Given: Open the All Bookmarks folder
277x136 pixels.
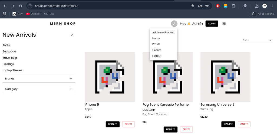Looking at the screenshot, I should pos(263,14).
